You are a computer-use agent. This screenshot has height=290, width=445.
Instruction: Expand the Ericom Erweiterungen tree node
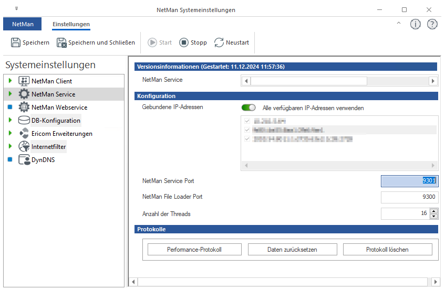10,134
